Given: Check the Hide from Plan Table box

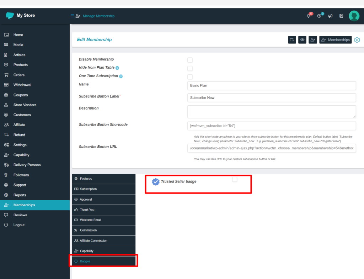Looking at the screenshot, I should coord(190,68).
